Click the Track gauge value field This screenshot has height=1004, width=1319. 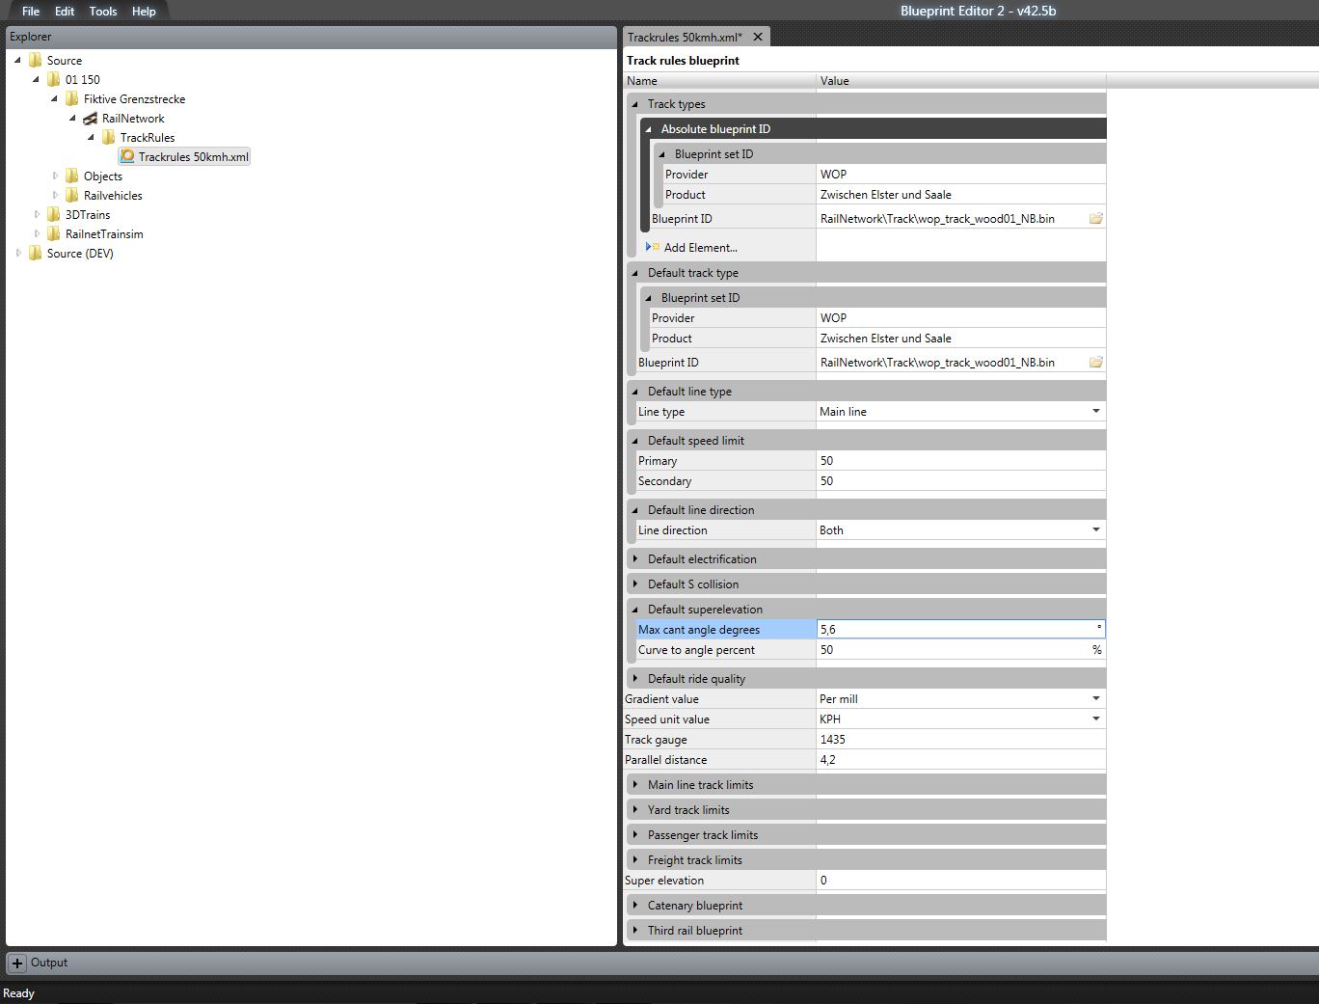959,740
